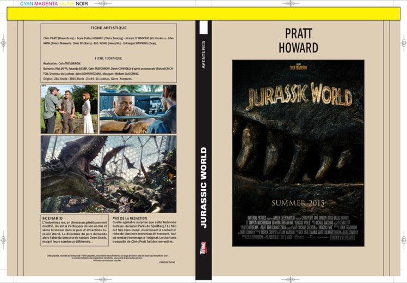Click the golden JURASSIC WORLD poster title
Image resolution: width=407 pixels, height=283 pixels.
299,96
